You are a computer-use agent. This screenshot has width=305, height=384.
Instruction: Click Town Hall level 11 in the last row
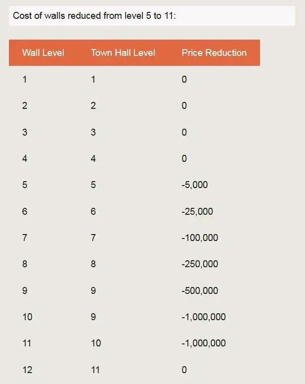[x=95, y=370]
